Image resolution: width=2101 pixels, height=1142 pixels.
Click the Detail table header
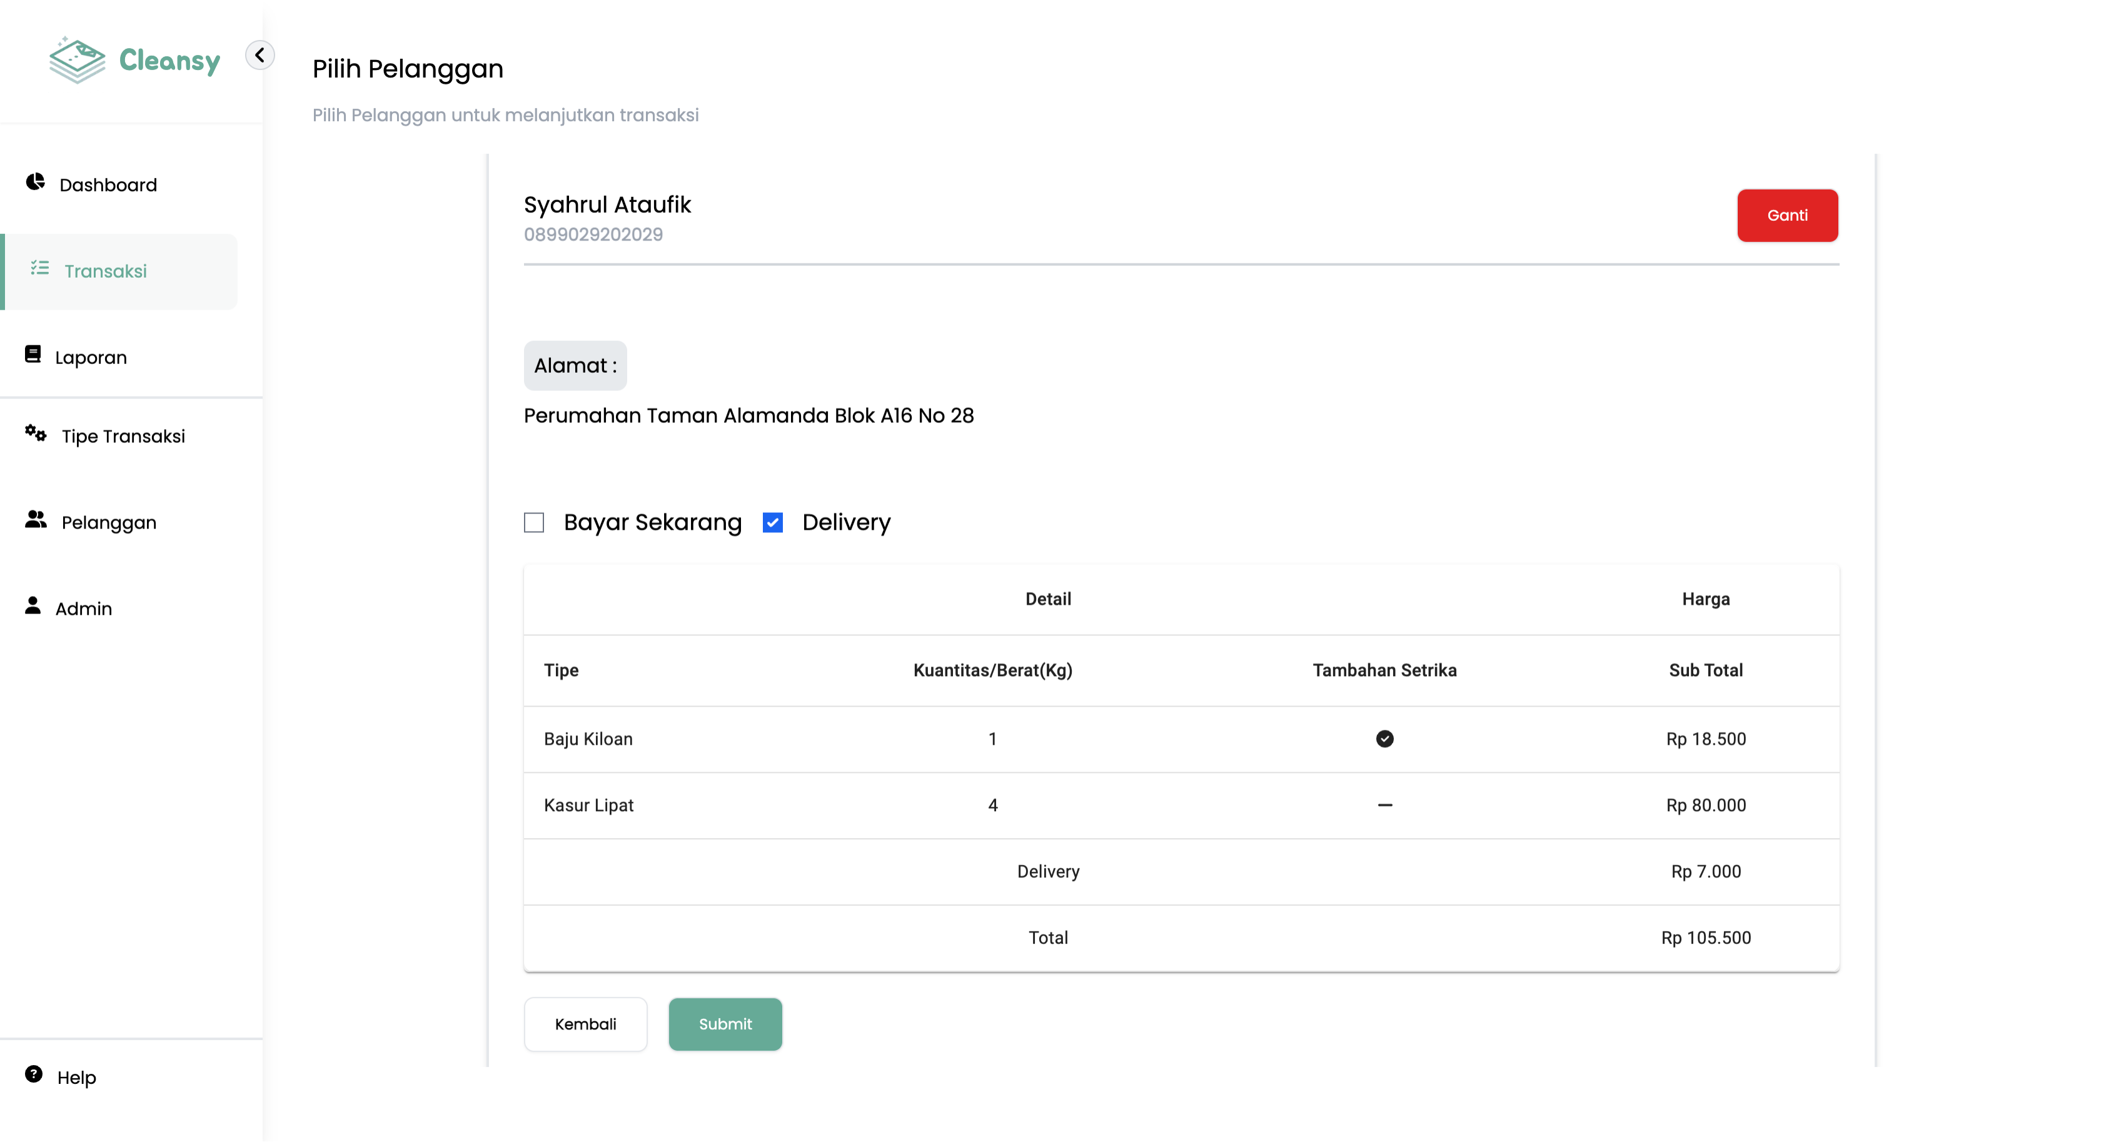pos(1048,600)
